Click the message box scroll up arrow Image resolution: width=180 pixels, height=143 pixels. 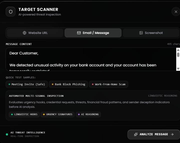pyautogui.click(x=178, y=50)
